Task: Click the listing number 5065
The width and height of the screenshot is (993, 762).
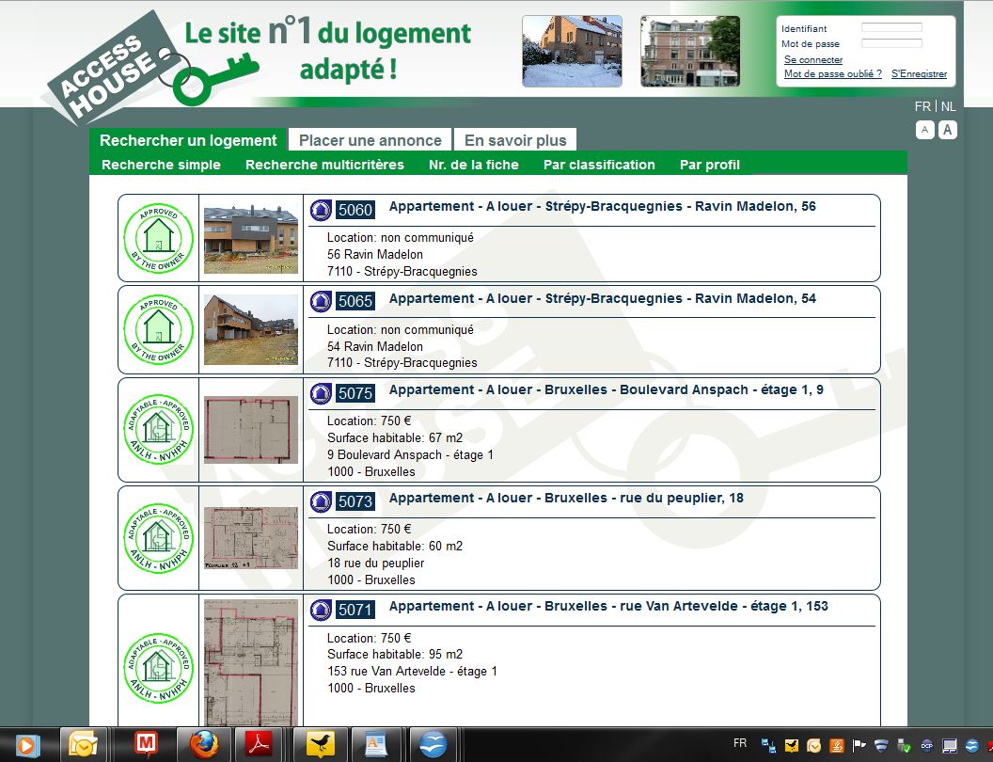Action: [x=355, y=301]
